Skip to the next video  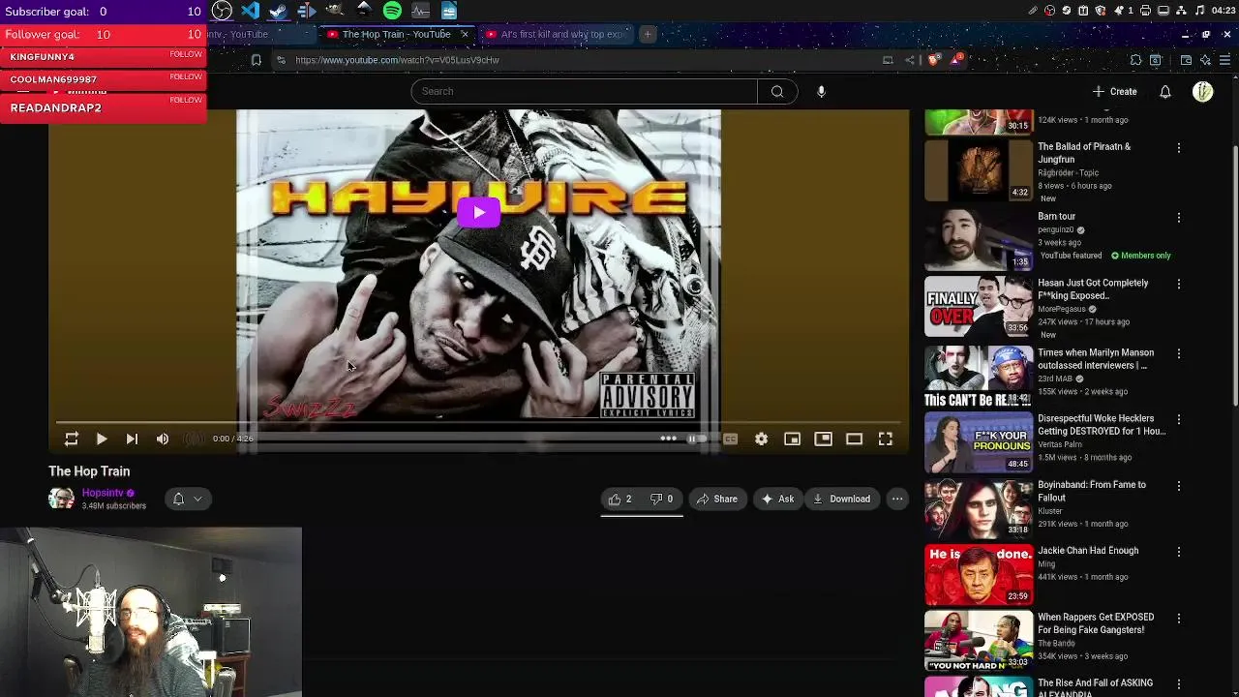point(132,439)
